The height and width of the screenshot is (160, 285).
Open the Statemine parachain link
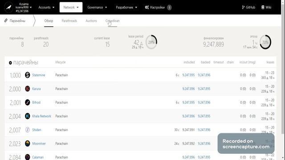click(x=39, y=75)
